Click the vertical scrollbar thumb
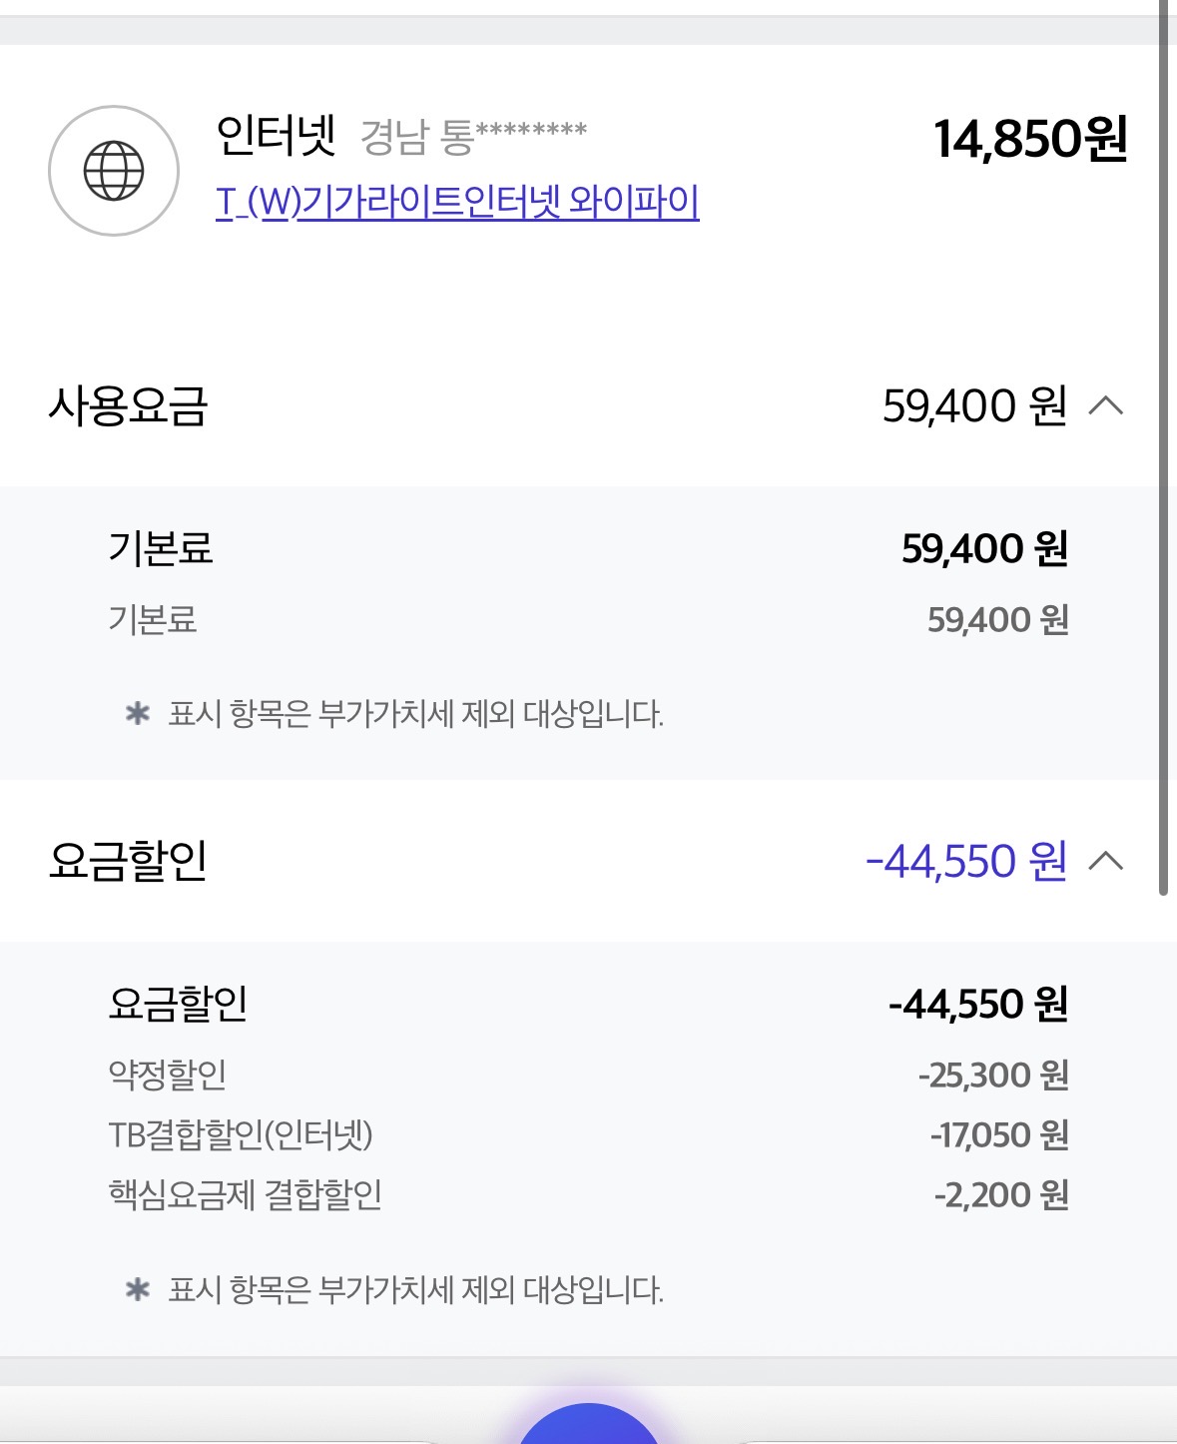The height and width of the screenshot is (1444, 1177). (1163, 449)
